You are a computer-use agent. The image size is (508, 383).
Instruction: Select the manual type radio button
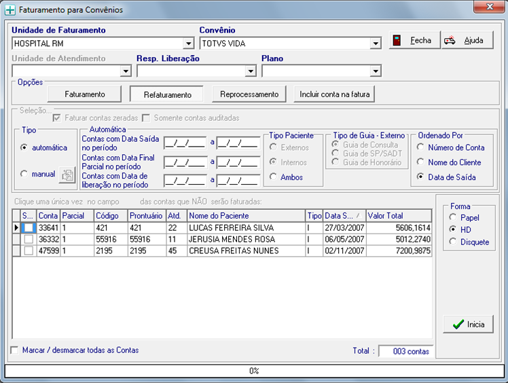tap(24, 175)
